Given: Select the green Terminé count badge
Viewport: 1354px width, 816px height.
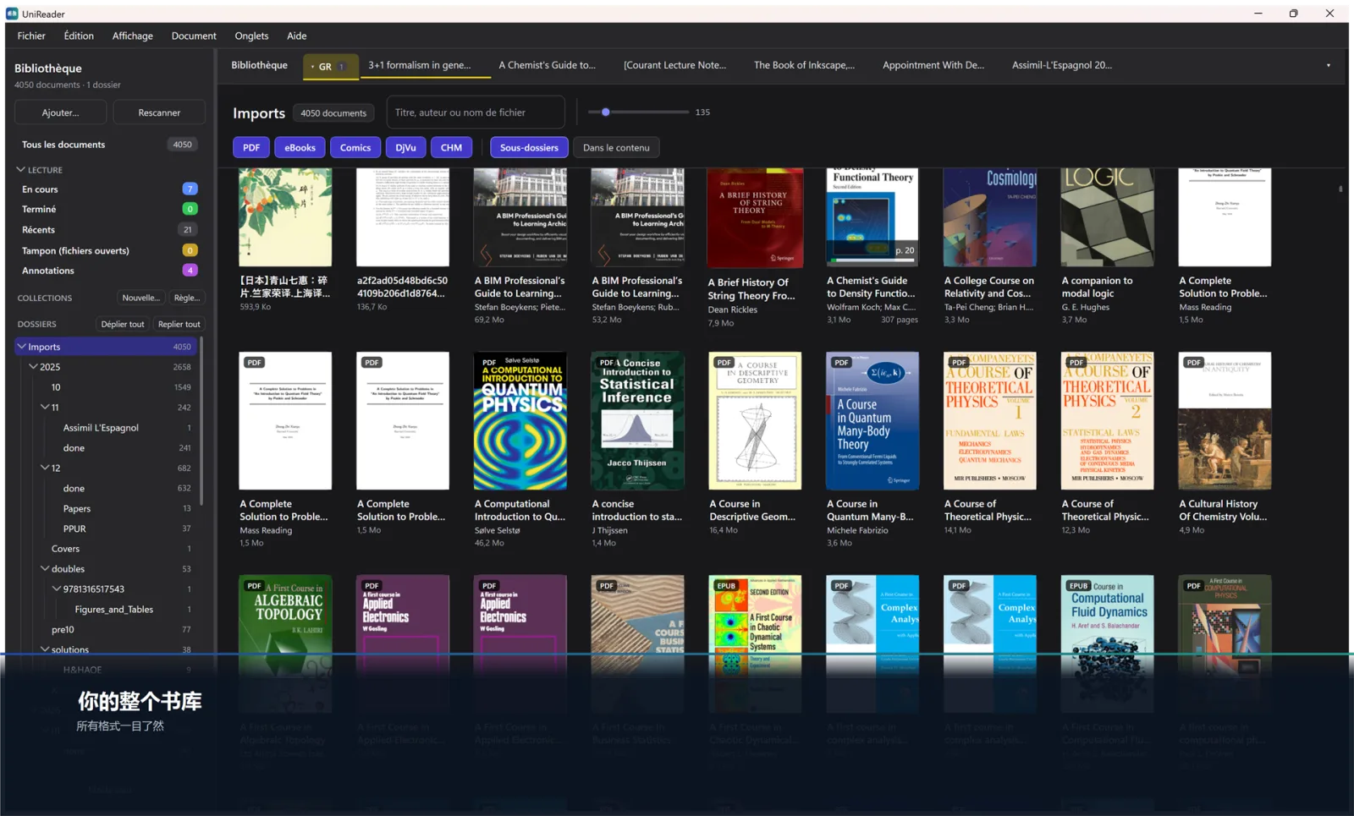Looking at the screenshot, I should [190, 209].
